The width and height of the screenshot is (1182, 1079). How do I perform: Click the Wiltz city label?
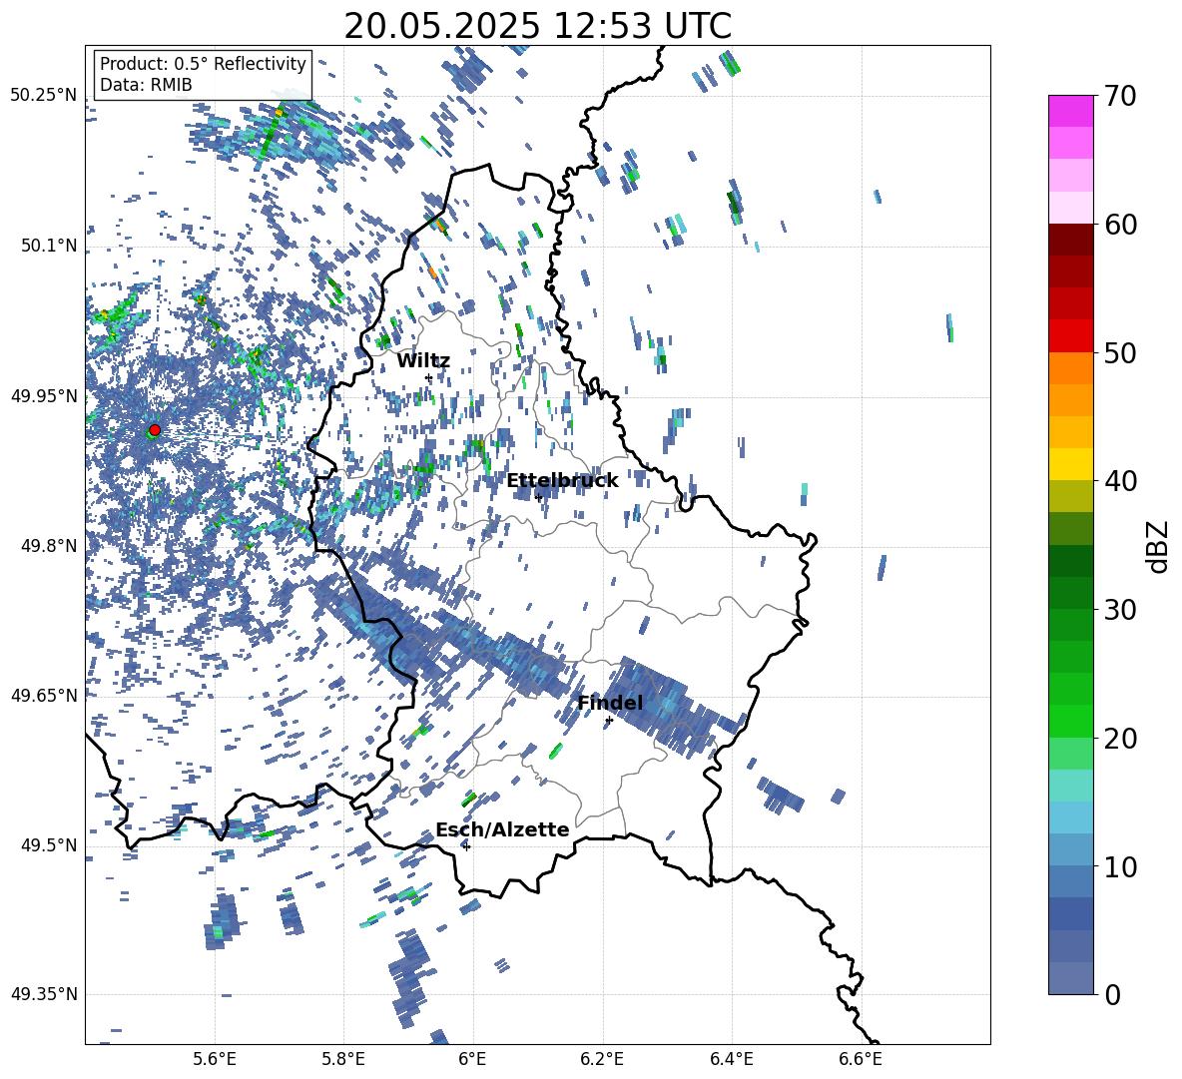pyautogui.click(x=423, y=361)
